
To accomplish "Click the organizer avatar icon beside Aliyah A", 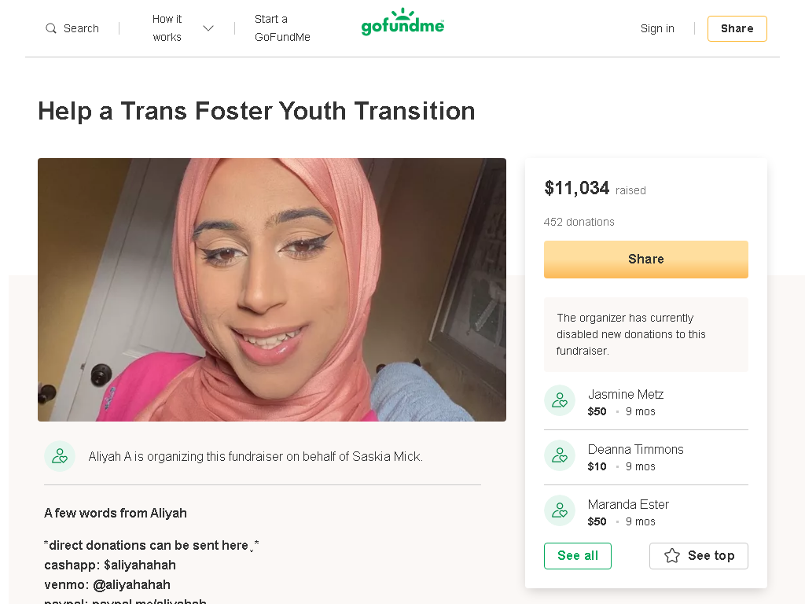I will tap(60, 456).
